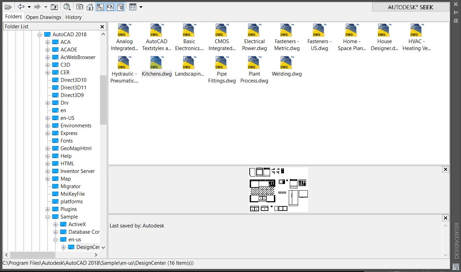Close the description pane
This screenshot has height=272, width=461.
(x=445, y=218)
